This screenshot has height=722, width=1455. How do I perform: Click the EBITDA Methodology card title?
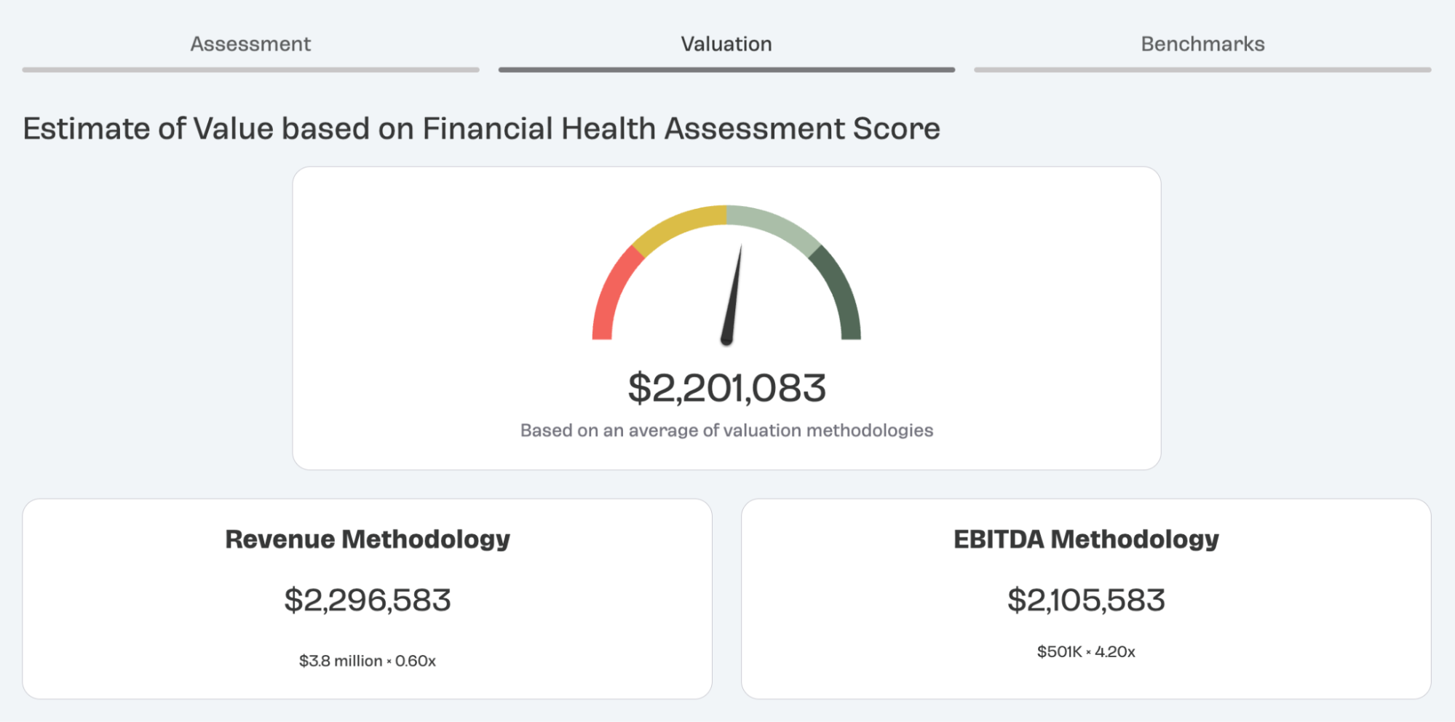pos(1086,539)
